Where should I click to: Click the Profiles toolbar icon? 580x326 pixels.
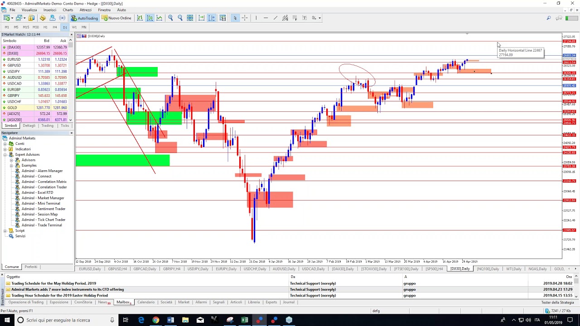(x=18, y=18)
